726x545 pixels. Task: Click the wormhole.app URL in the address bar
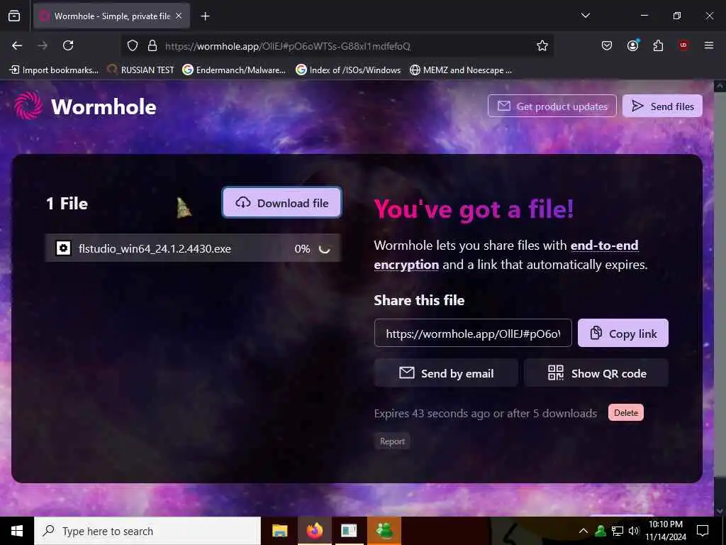click(288, 46)
